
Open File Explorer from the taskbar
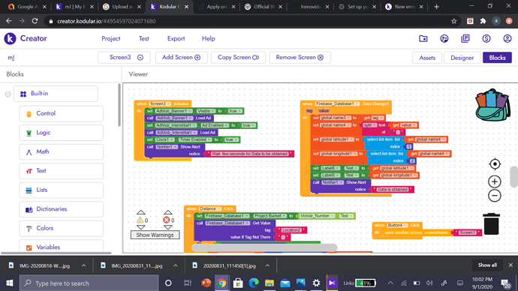coord(270,283)
